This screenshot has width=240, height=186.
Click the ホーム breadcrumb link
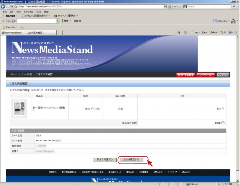[x=14, y=75]
